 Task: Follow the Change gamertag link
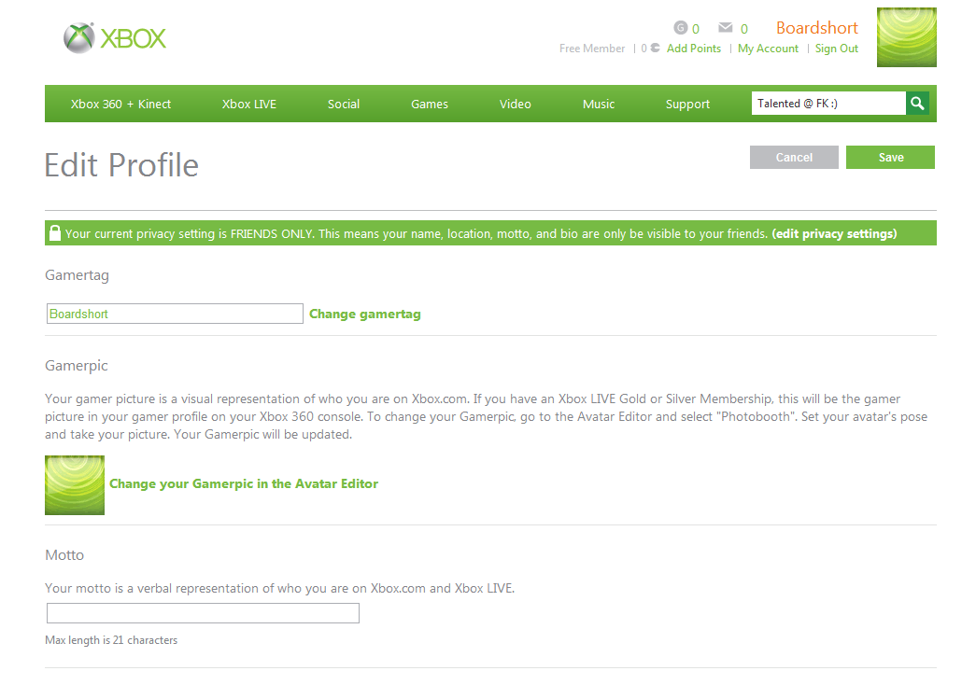(x=365, y=315)
